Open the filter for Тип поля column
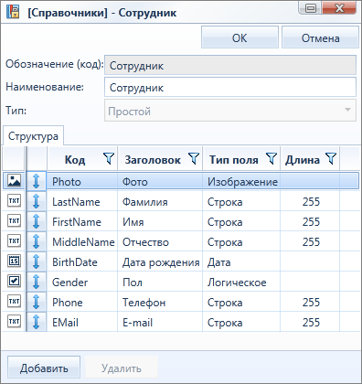362x384 pixels. 271,158
